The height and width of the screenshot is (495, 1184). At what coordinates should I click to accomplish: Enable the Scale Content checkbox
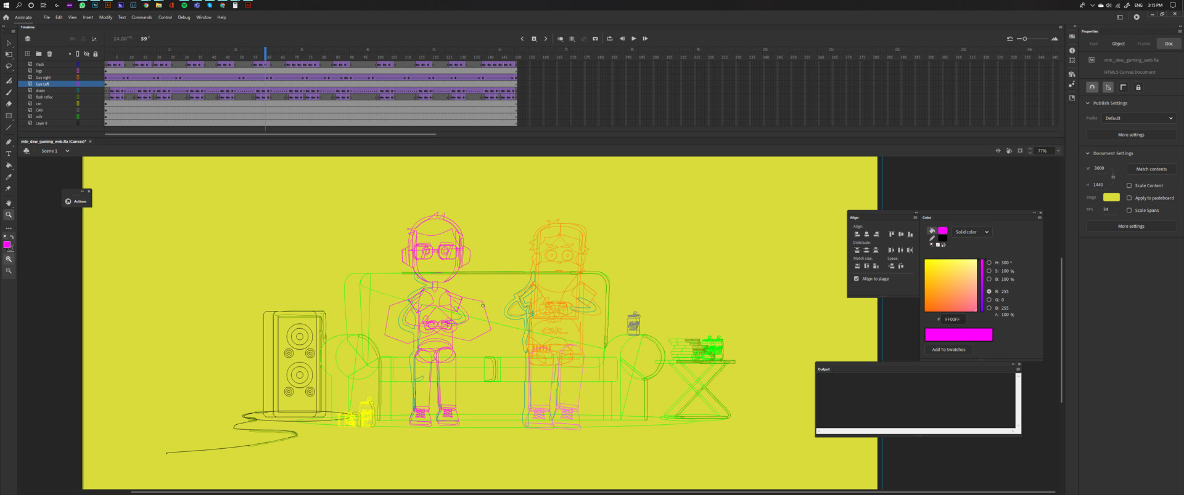pyautogui.click(x=1129, y=185)
